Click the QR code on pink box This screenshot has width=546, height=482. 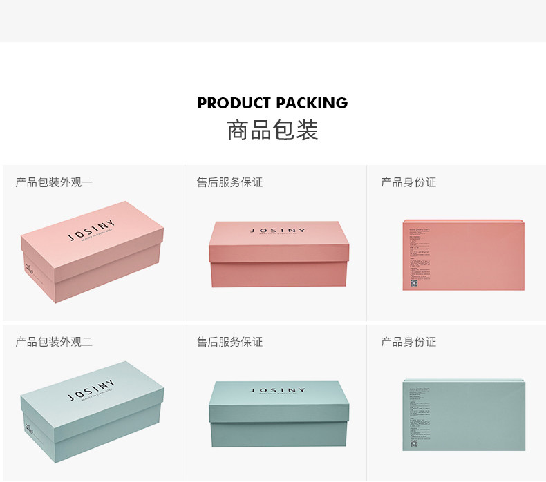click(x=414, y=283)
